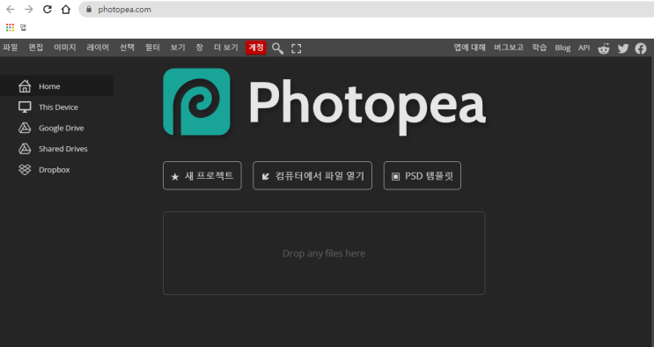Screen dimensions: 654x347
Task: Open the 편집 menu
Action: (x=35, y=48)
